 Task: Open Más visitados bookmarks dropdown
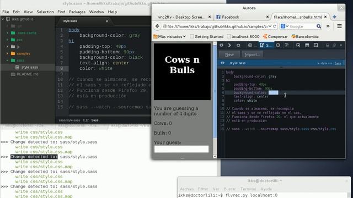169,36
